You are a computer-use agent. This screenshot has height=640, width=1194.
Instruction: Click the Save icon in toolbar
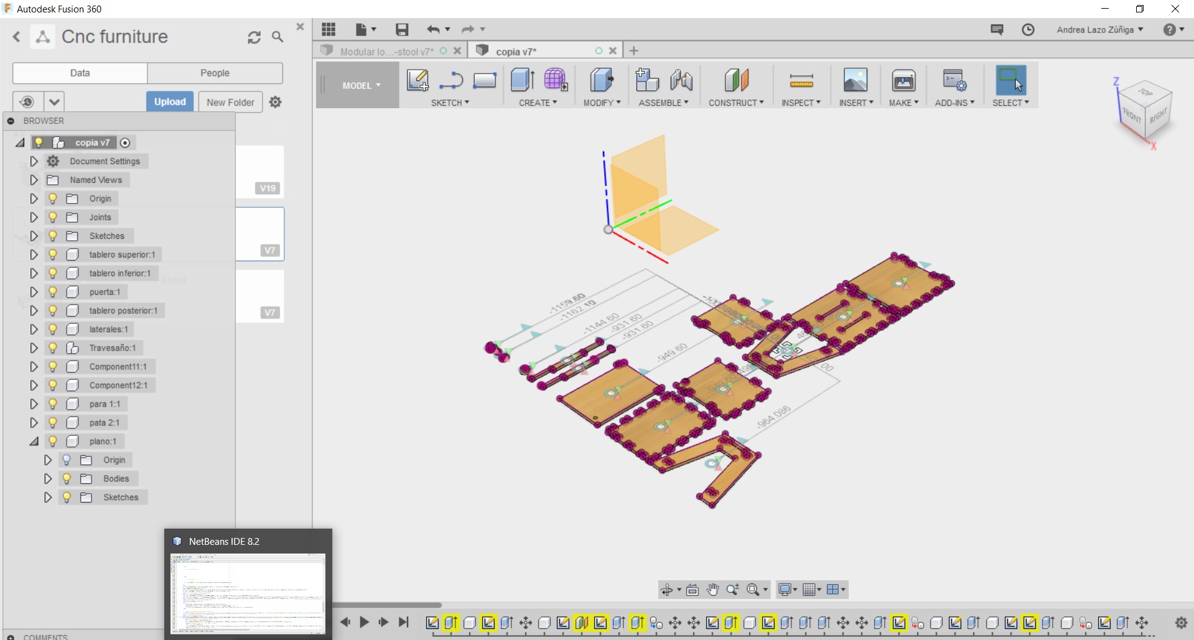[x=402, y=29]
